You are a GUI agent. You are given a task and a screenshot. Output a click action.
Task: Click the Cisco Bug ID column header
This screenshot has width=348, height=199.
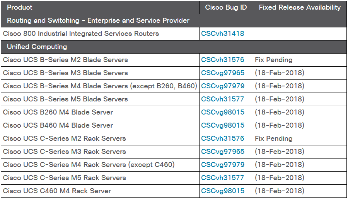[226, 8]
